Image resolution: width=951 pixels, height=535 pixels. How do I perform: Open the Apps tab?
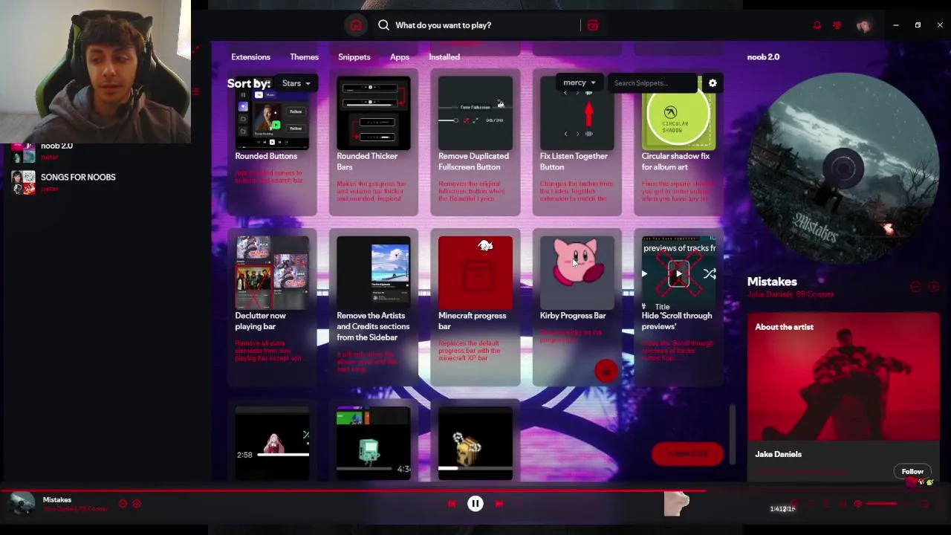(400, 57)
